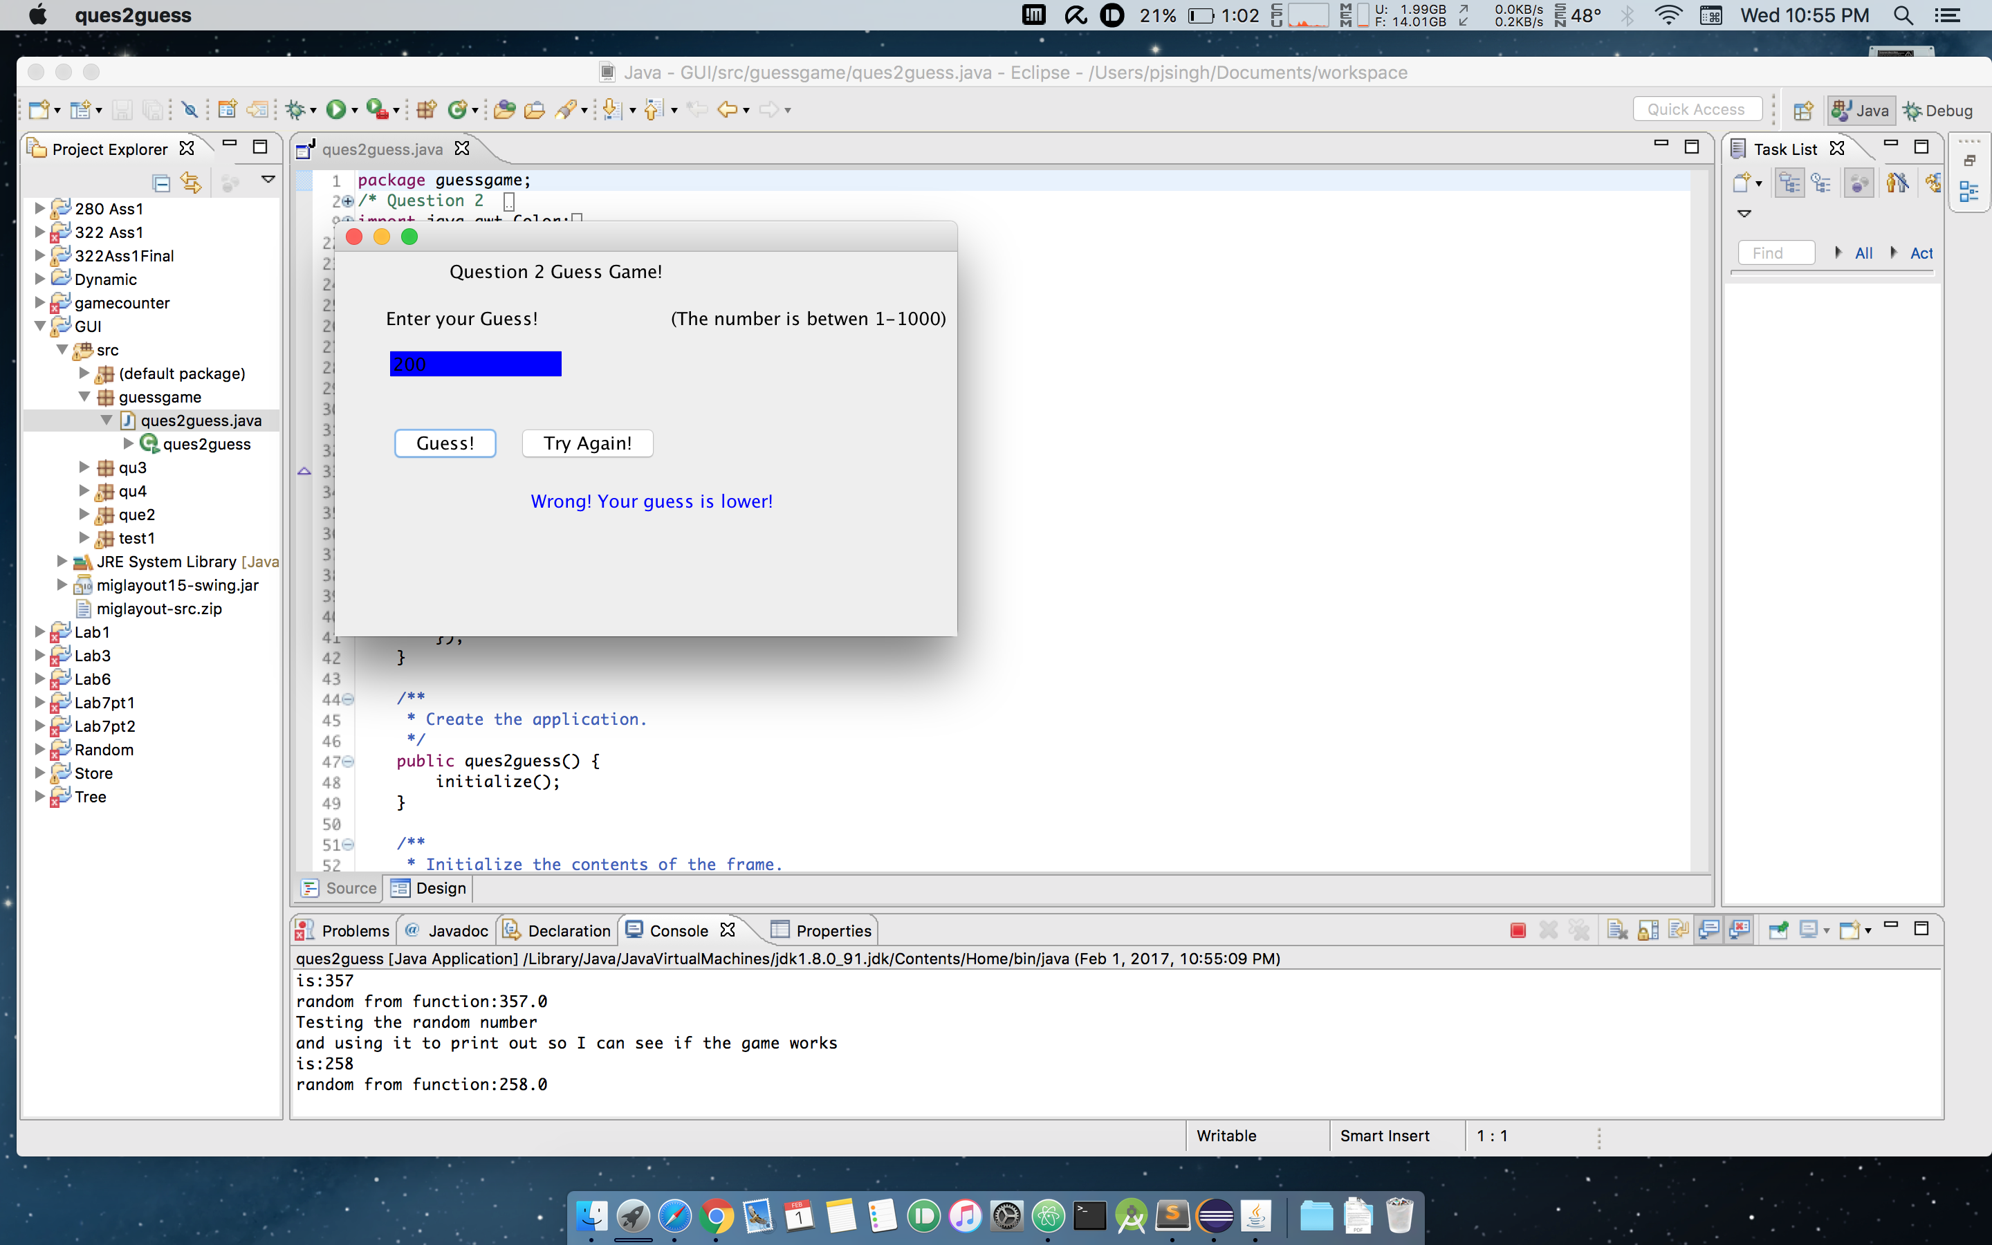Click the Previous Annotation arrow icon
1992x1245 pixels.
654,109
